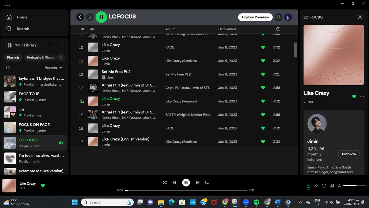Image resolution: width=369 pixels, height=208 pixels.
Task: Open Spotify taskbar icon
Action: click(x=256, y=202)
